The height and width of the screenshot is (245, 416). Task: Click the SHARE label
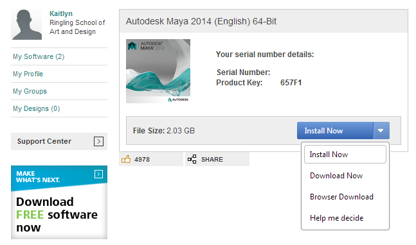(212, 160)
